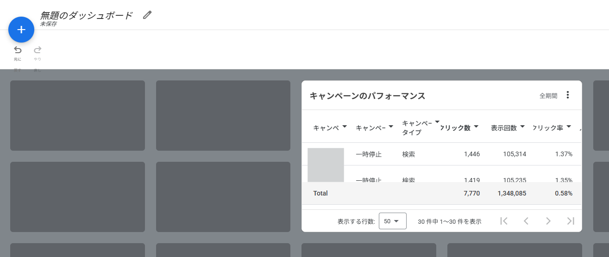This screenshot has width=609, height=257.
Task: Open the three-dot menu on the campaign performance card
Action: [568, 95]
